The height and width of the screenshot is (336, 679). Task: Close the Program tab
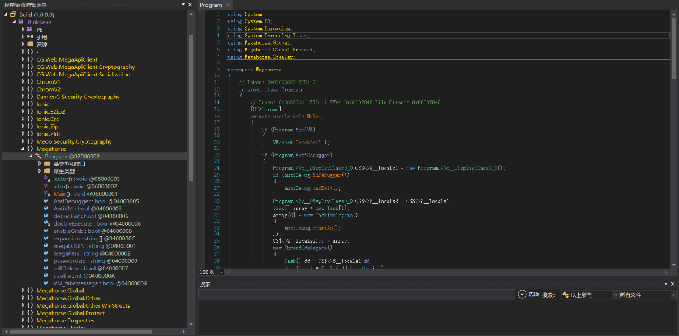pos(228,5)
